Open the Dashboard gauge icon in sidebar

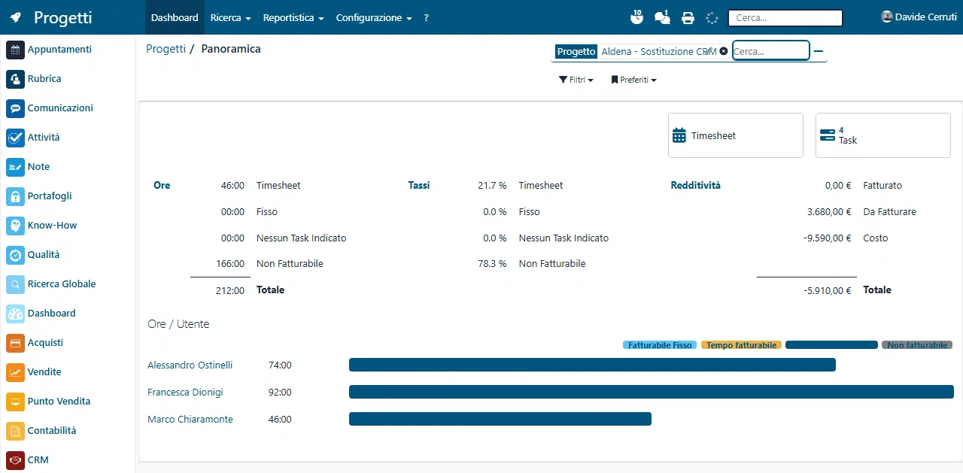click(16, 314)
